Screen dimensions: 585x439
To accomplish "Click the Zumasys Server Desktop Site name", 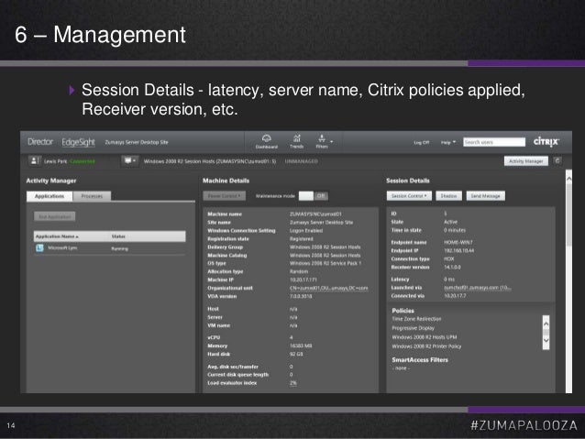I will [137, 142].
